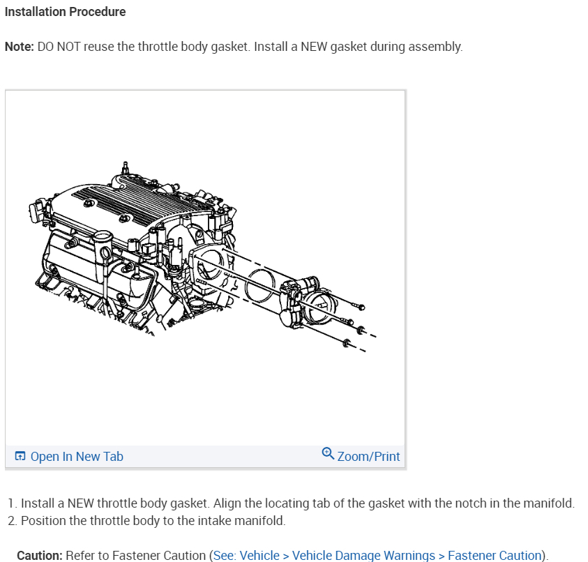Click the Zoom/Print link

tap(368, 456)
